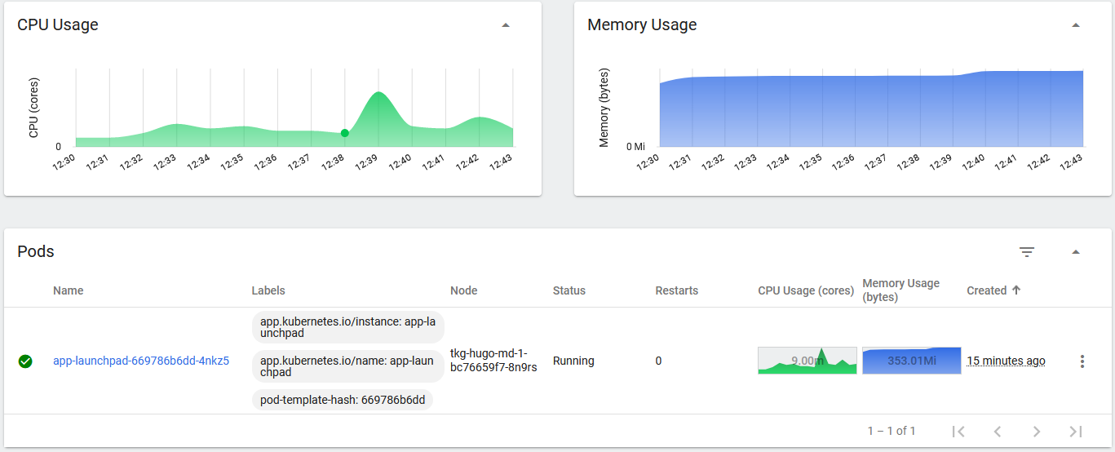Collapse the Pods card
The image size is (1115, 452).
coord(1075,252)
